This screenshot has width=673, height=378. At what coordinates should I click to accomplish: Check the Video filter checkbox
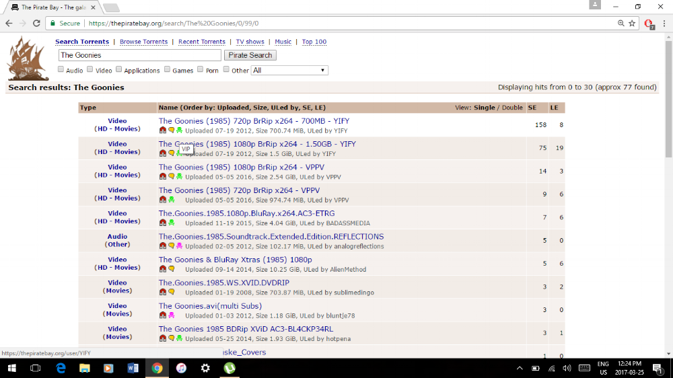pos(90,69)
